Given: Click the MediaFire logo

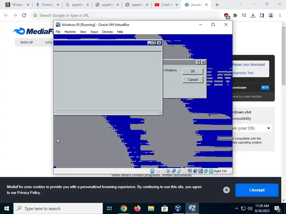Looking at the screenshot, I should (x=33, y=31).
